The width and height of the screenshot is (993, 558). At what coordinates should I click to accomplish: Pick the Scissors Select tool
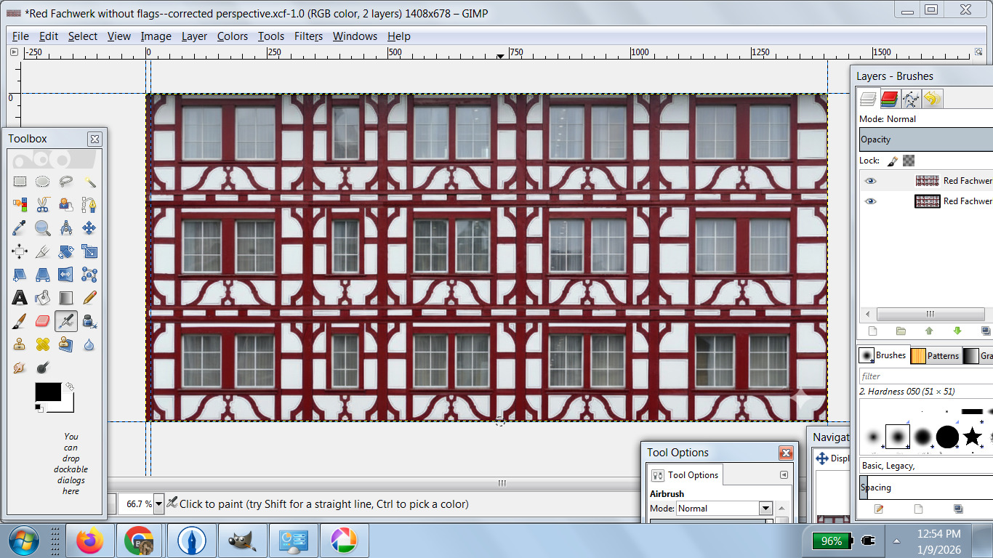coord(43,205)
